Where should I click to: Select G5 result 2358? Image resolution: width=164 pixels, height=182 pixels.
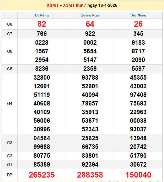tap(90, 69)
